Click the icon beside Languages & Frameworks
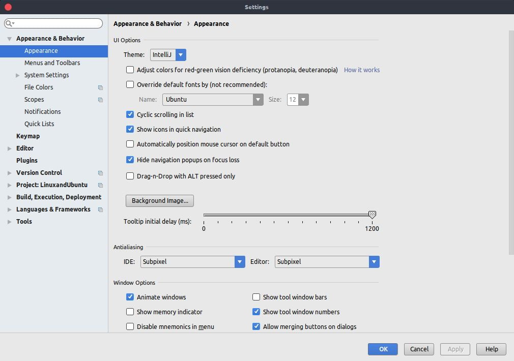Screen dimensions: 514x361 (x=100, y=209)
